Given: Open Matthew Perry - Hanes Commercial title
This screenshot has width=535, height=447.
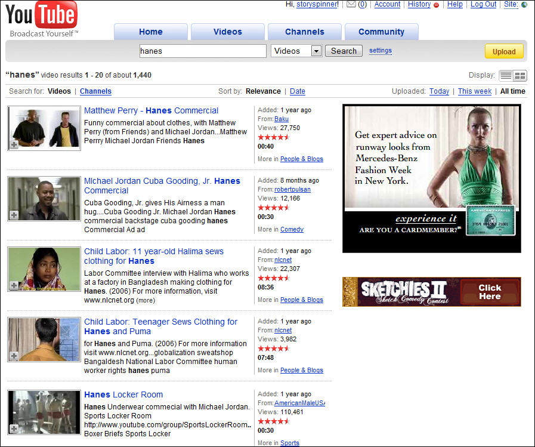Looking at the screenshot, I should point(151,110).
